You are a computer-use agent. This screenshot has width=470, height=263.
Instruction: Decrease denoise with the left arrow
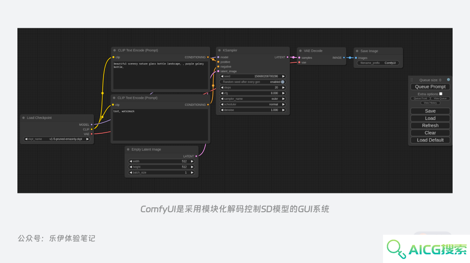[222, 110]
